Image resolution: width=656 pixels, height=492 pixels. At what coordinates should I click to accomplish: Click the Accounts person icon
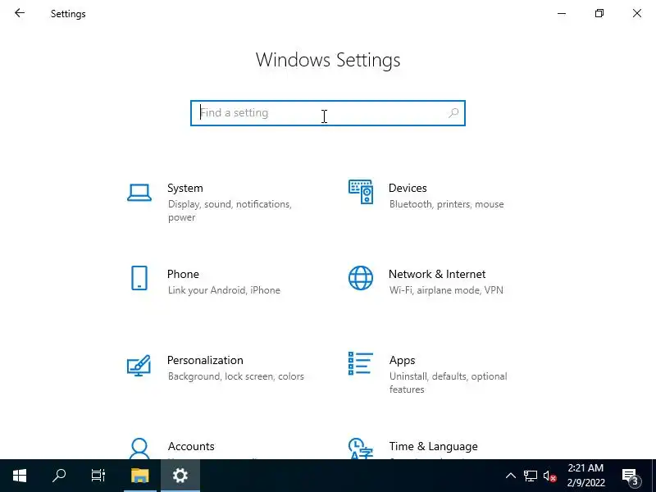(x=139, y=449)
